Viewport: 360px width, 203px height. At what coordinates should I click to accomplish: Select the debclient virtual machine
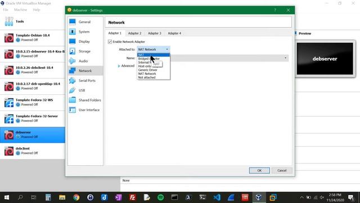click(x=33, y=151)
